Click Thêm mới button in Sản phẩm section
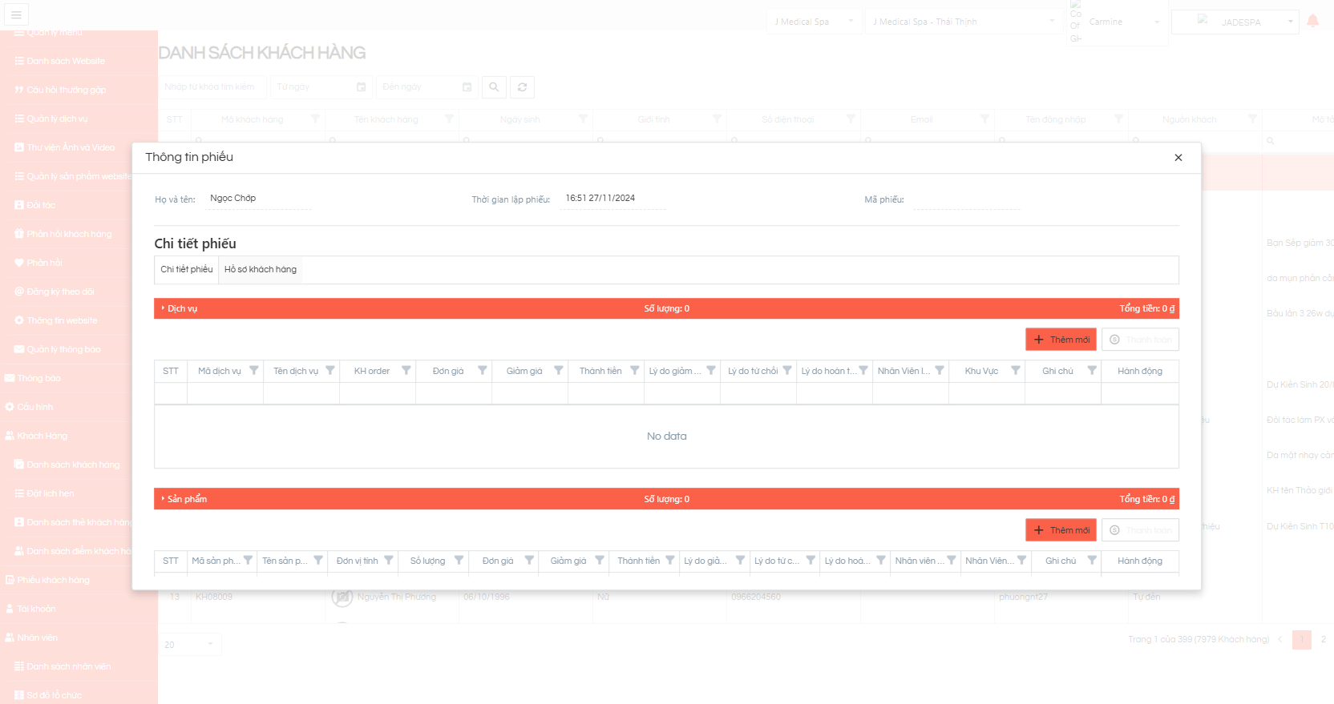The height and width of the screenshot is (704, 1334). [1060, 530]
